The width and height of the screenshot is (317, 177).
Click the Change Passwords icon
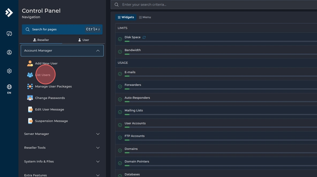[30, 98]
